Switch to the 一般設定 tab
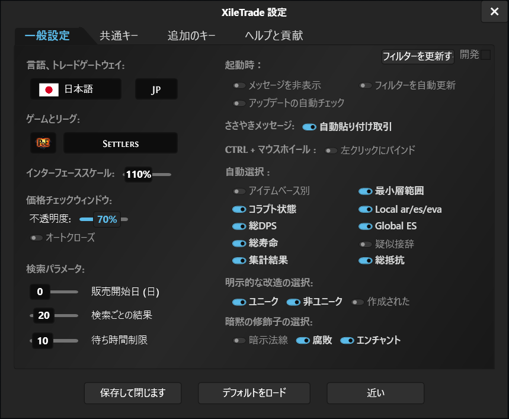The image size is (509, 419). [x=47, y=36]
